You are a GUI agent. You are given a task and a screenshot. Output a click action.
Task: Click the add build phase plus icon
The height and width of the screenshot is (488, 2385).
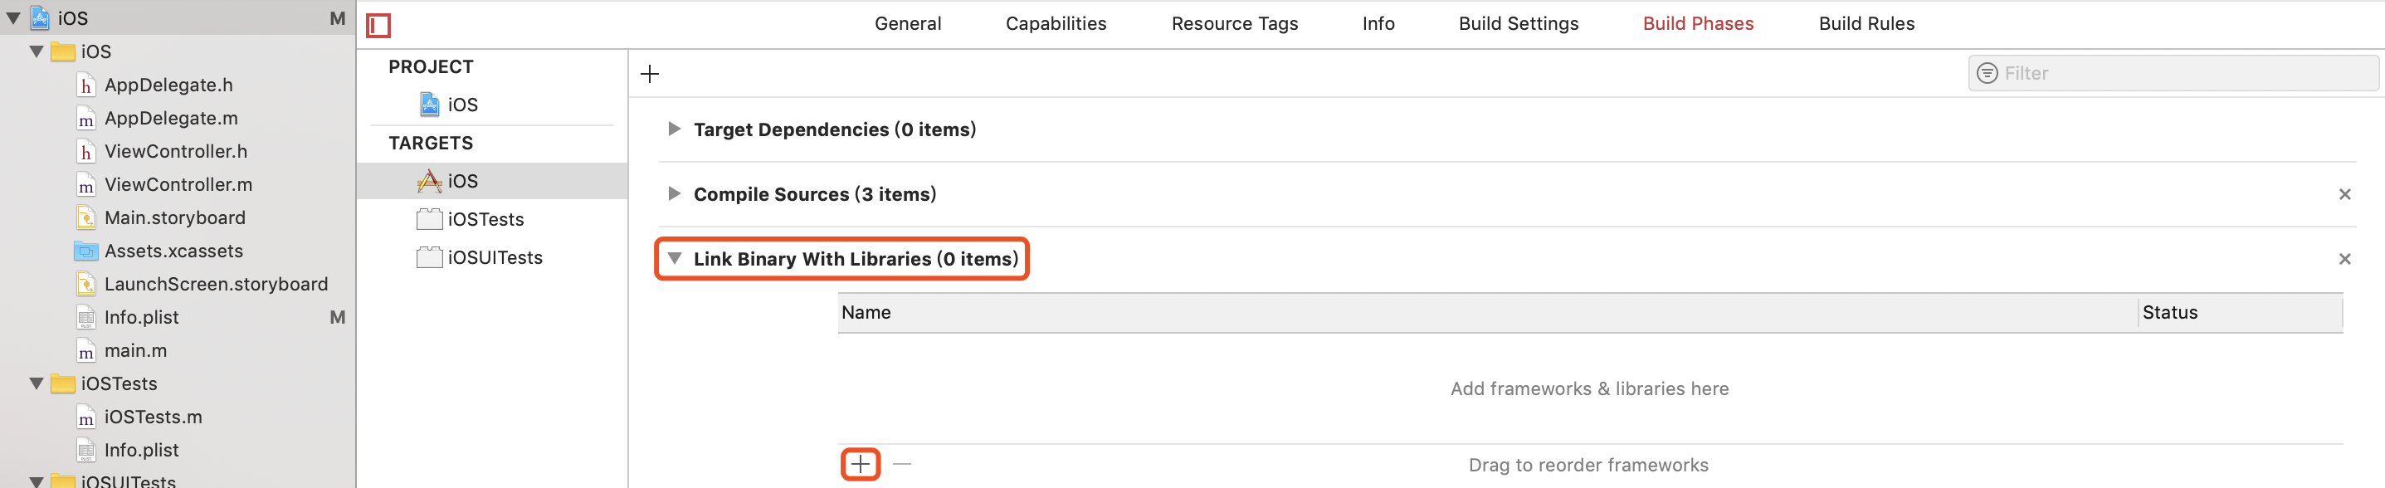[650, 74]
